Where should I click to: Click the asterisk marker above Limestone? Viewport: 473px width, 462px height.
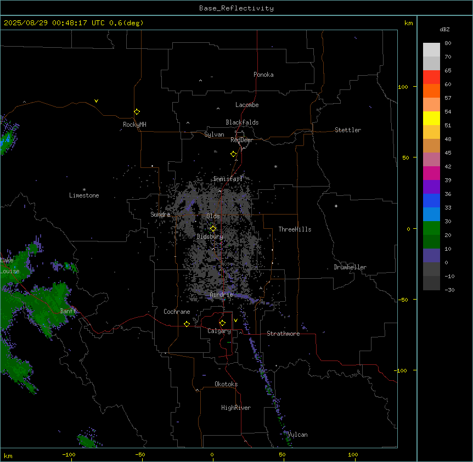(84, 190)
